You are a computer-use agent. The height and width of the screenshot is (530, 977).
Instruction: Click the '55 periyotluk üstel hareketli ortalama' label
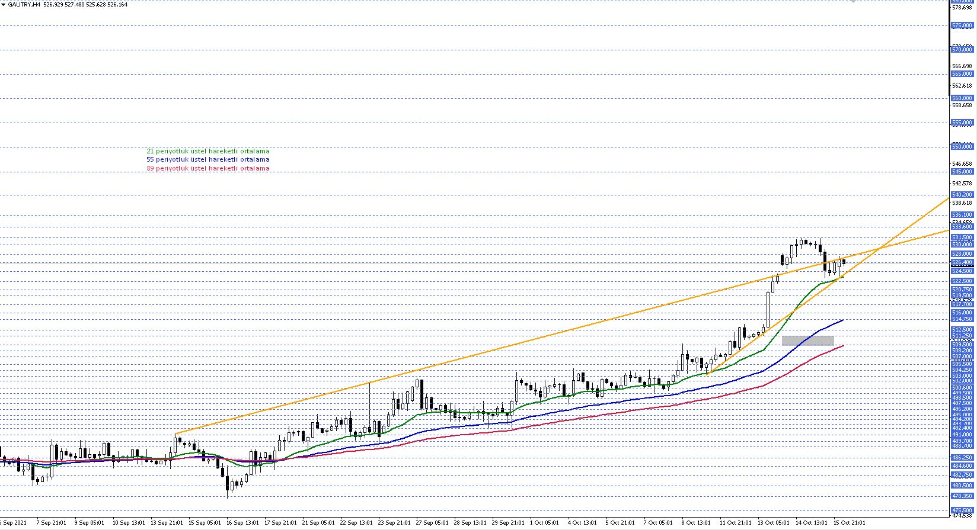tap(207, 159)
